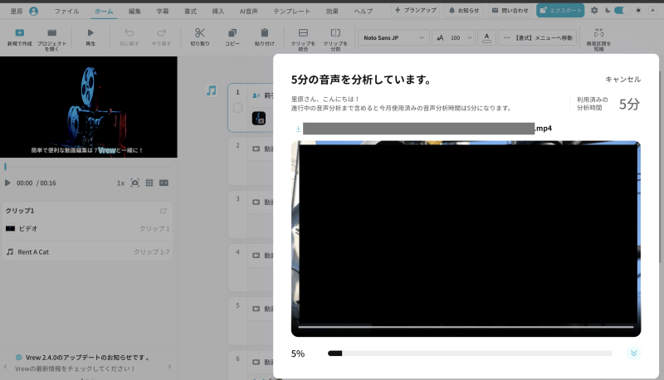Click キャンセル to cancel audio analysis
This screenshot has height=380, width=664.
(x=622, y=79)
